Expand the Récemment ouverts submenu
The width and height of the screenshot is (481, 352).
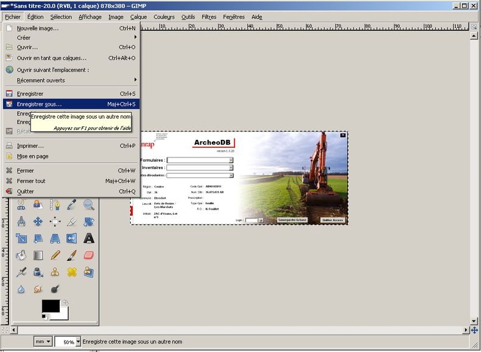71,80
